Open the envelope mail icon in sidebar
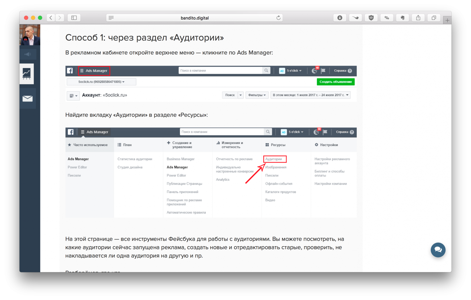 coord(27,98)
